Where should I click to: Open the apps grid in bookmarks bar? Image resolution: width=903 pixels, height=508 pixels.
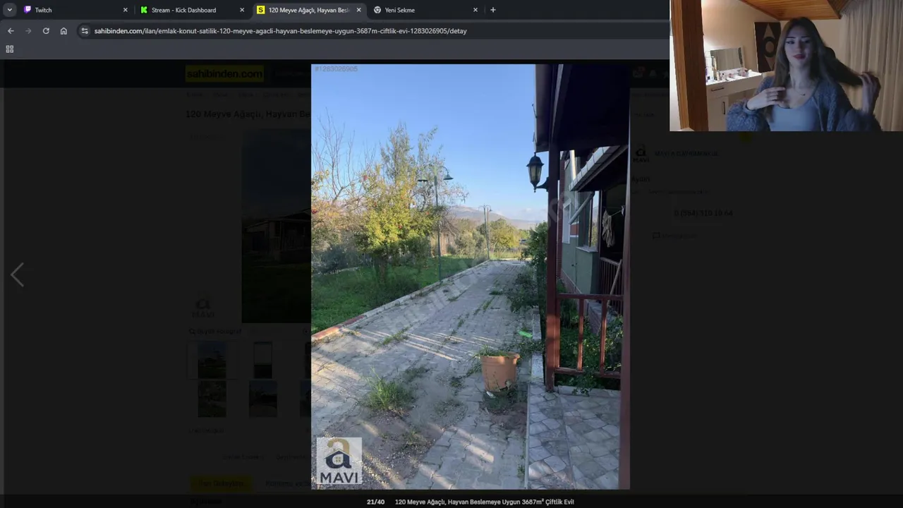[x=10, y=49]
